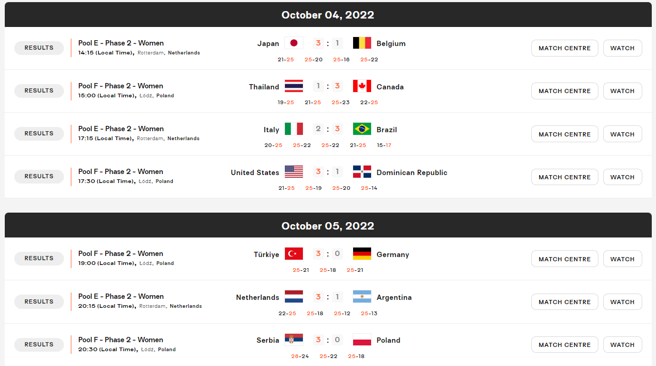Viewport: 656px width, 366px height.
Task: Click Results badge for United States match
Action: click(x=39, y=176)
